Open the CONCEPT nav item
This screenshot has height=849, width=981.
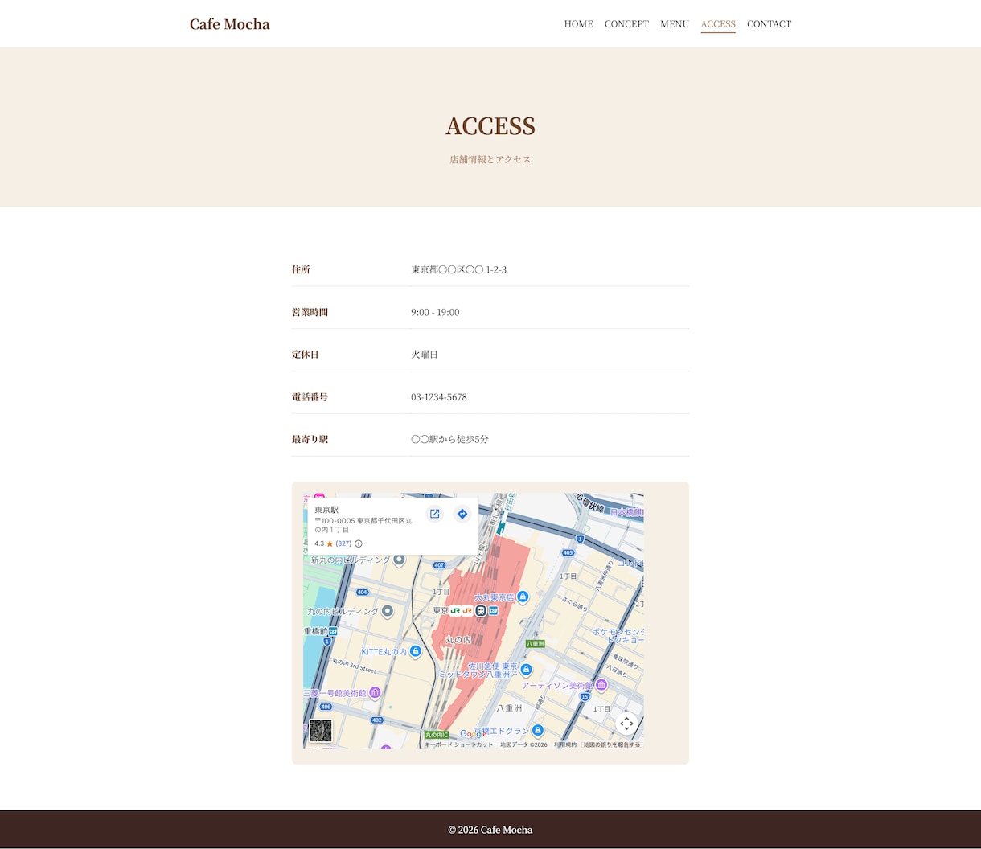(x=626, y=24)
